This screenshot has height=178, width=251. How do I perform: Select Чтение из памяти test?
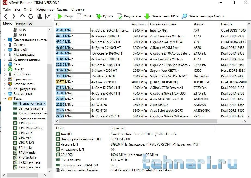(32, 104)
